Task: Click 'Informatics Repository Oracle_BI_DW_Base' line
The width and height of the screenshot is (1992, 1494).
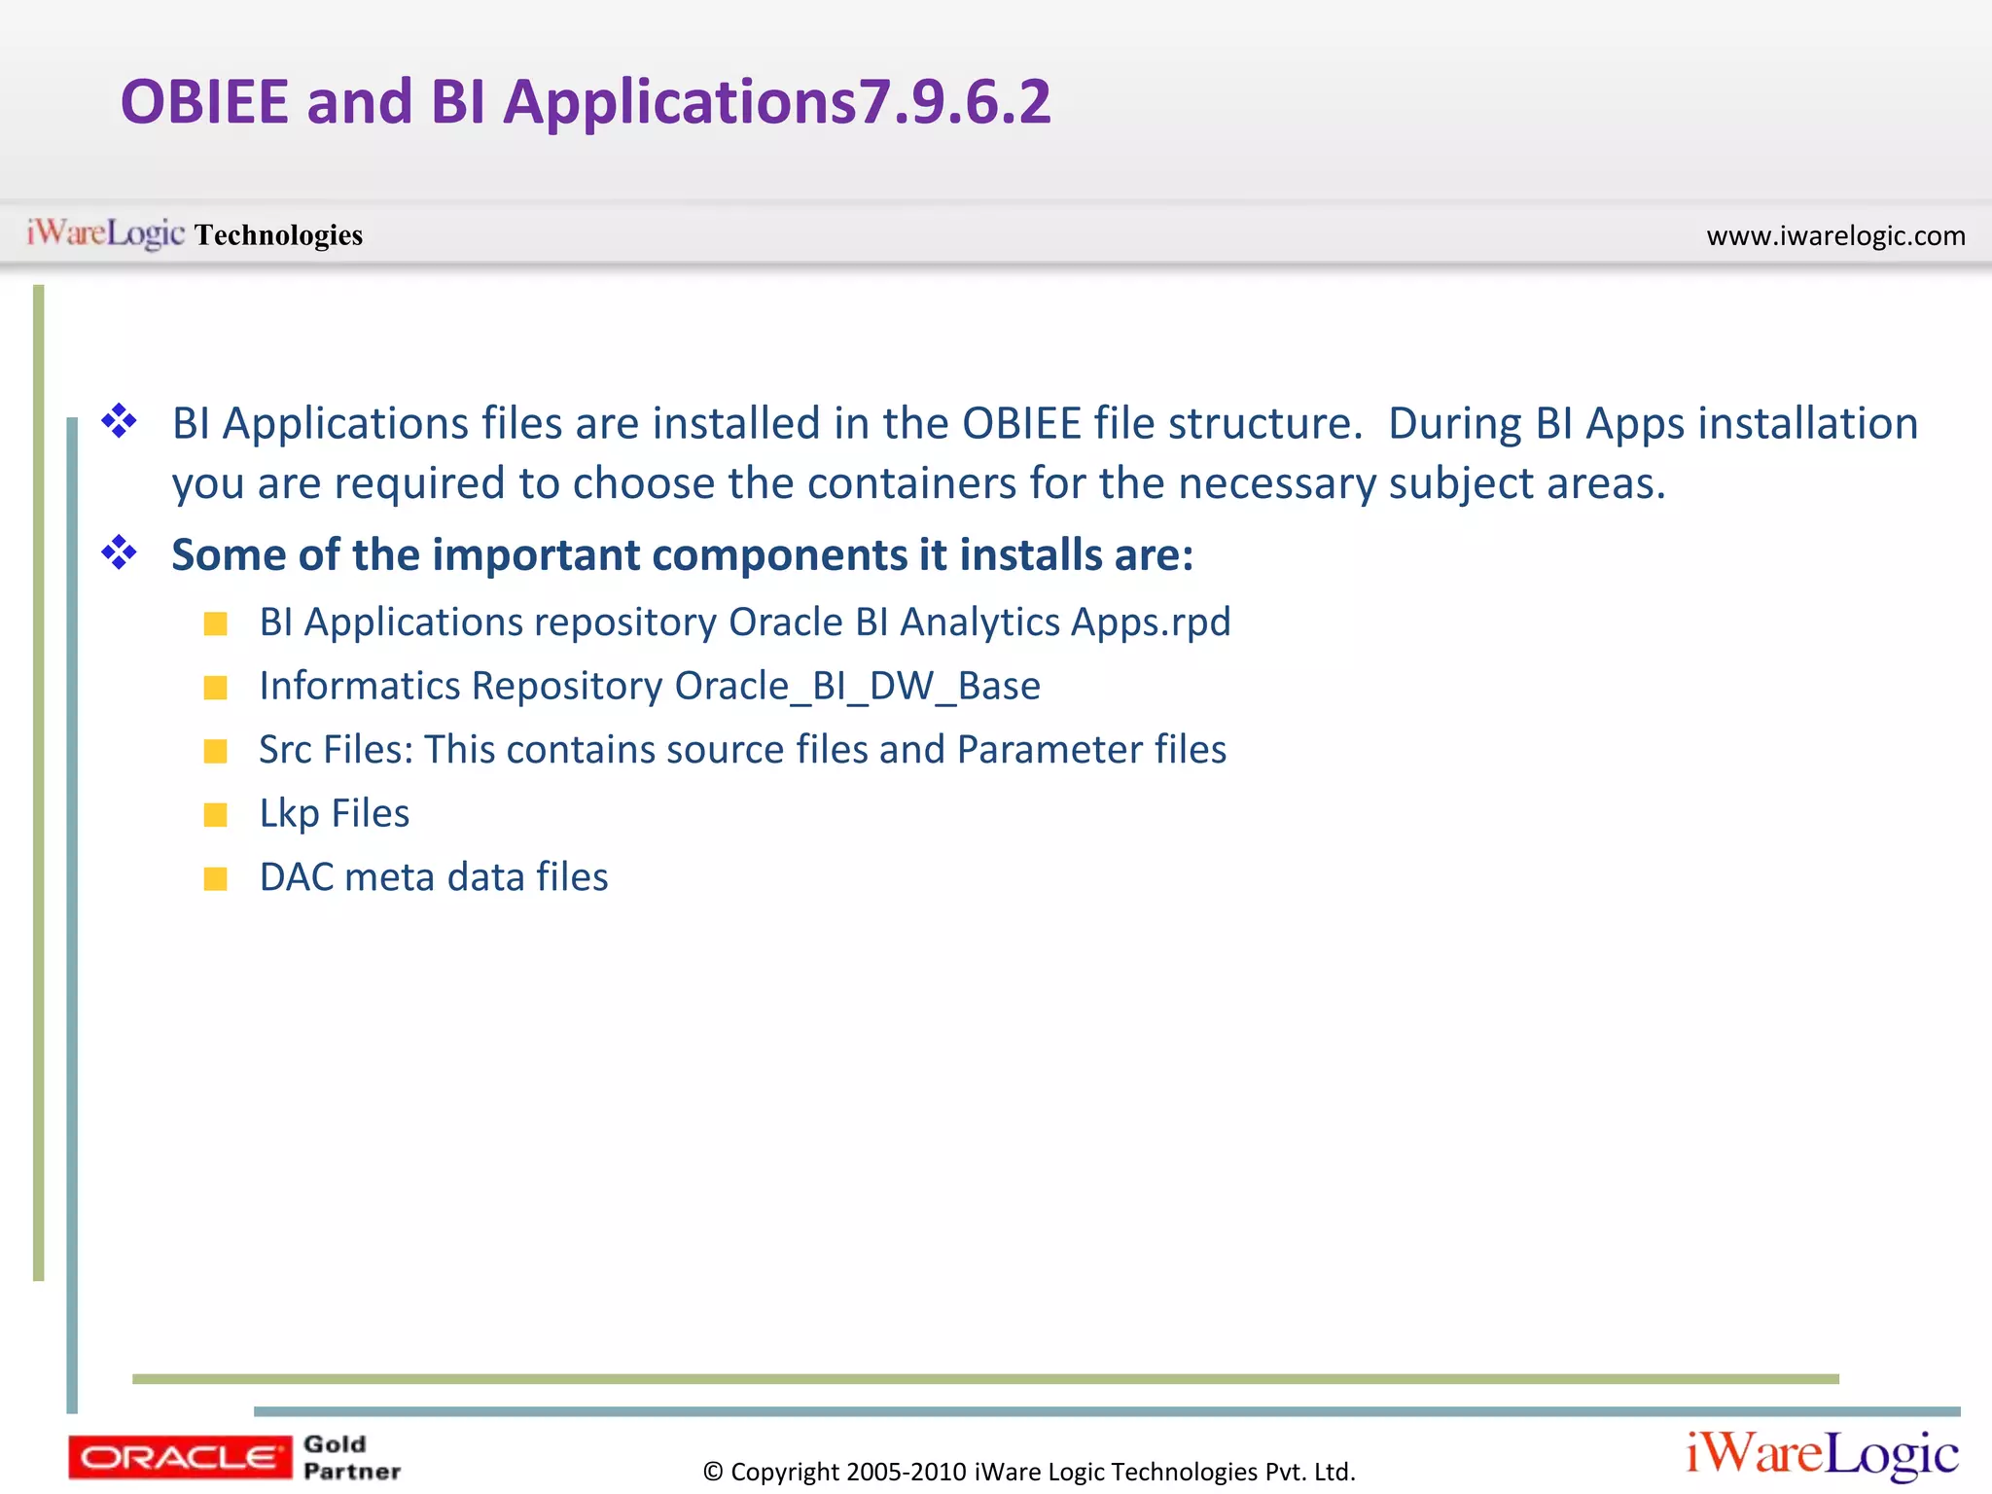Action: [x=649, y=687]
